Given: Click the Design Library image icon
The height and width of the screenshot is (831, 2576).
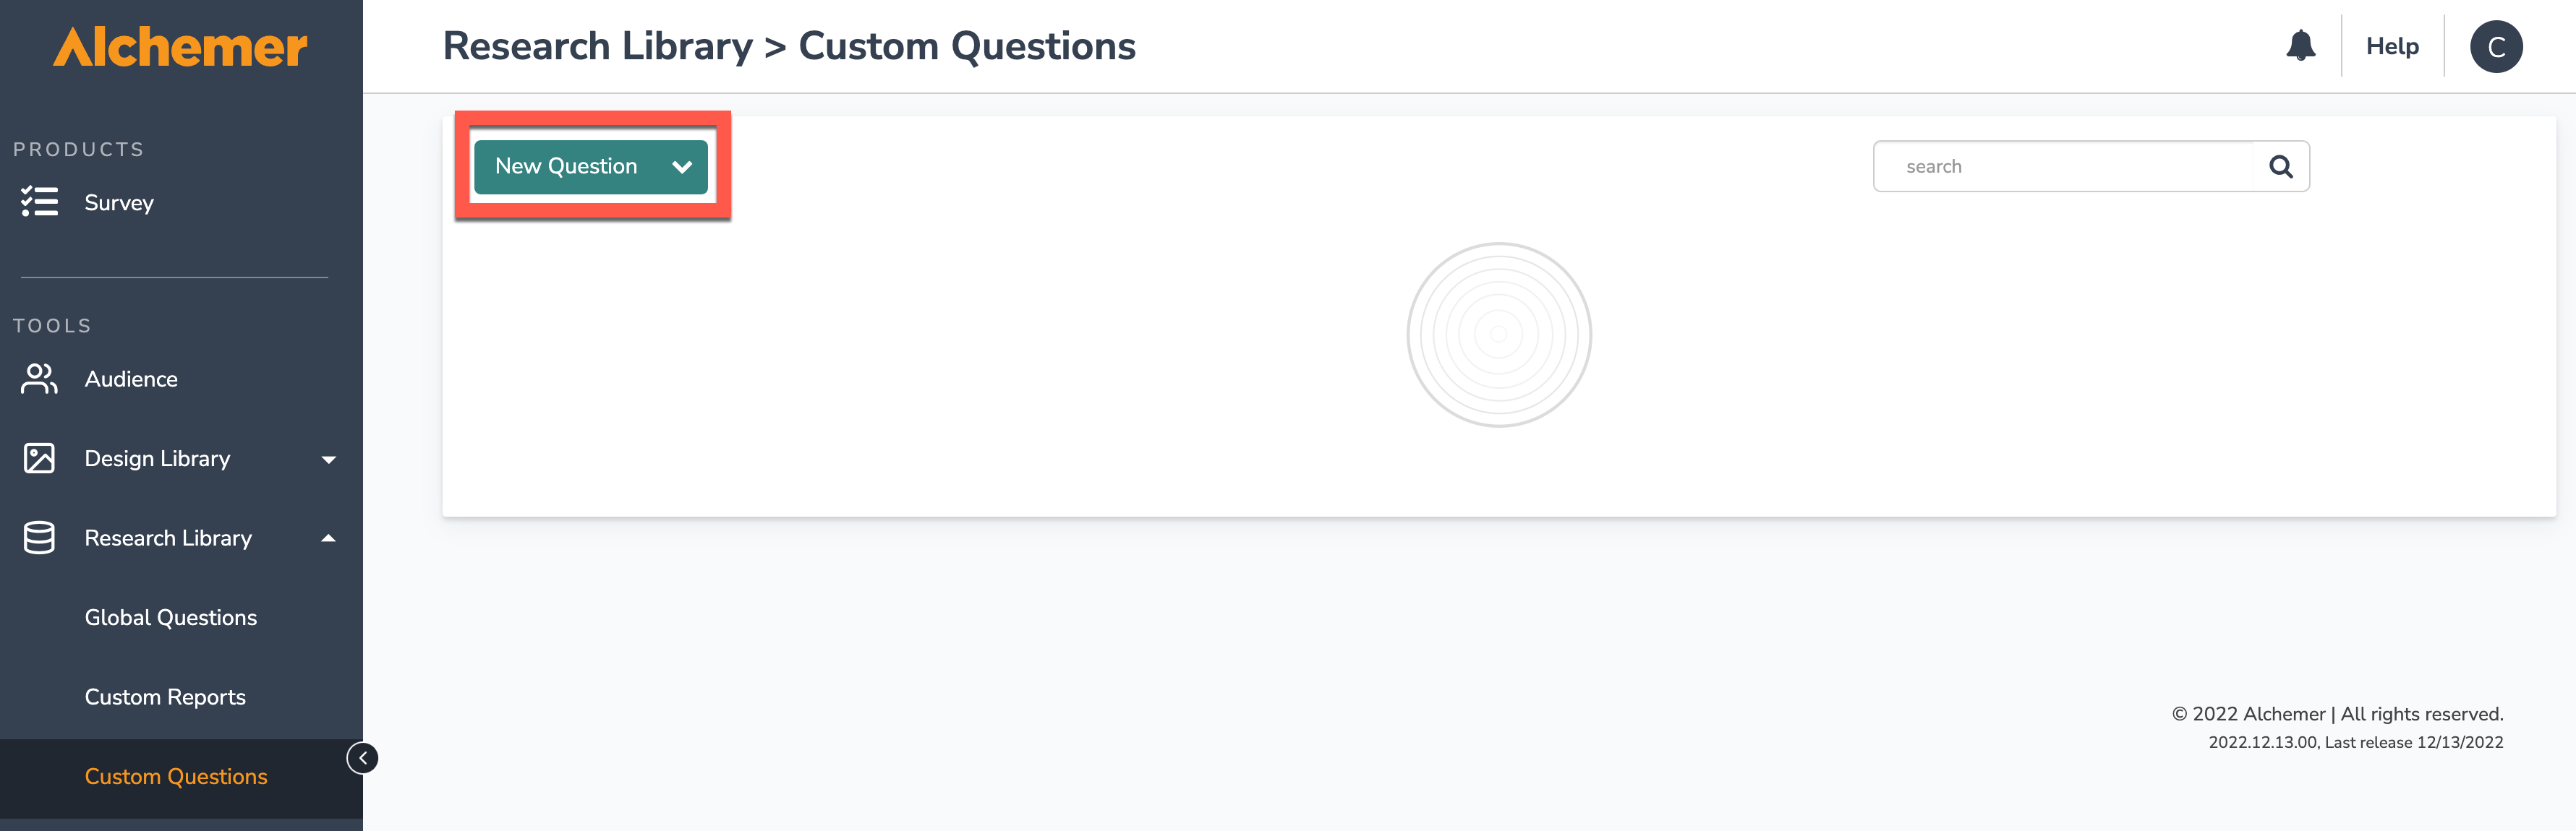Looking at the screenshot, I should (x=39, y=458).
